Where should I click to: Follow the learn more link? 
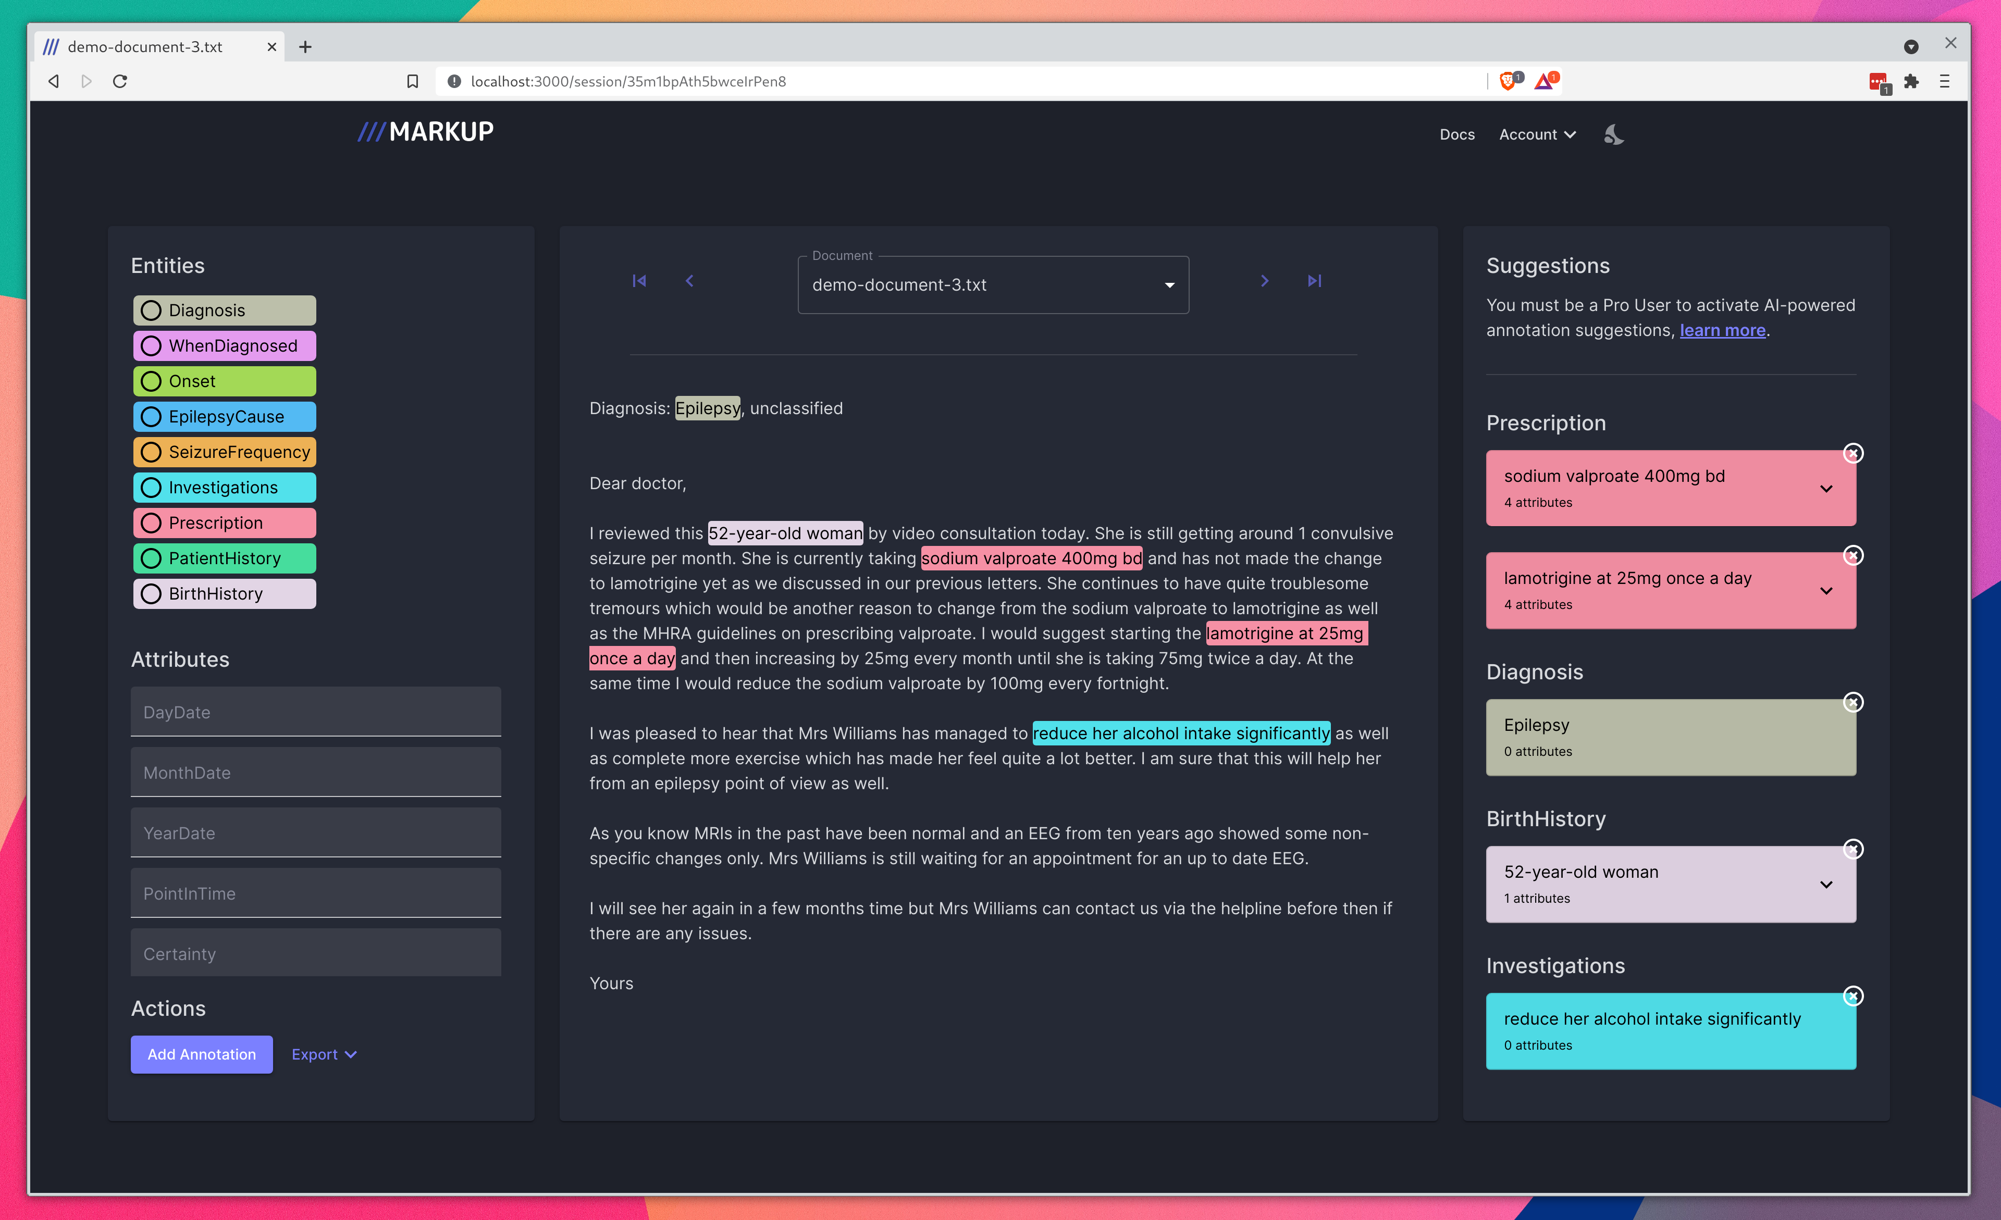(1722, 330)
